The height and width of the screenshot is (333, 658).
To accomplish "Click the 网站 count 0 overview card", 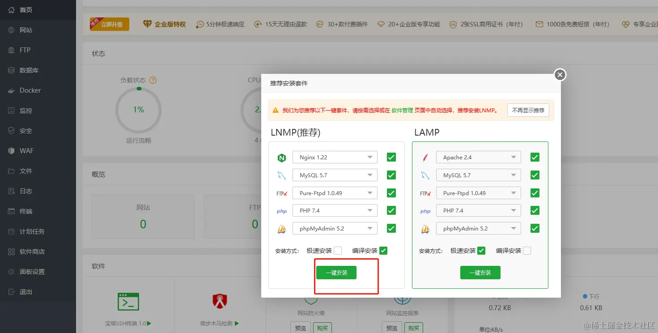I will pyautogui.click(x=143, y=217).
